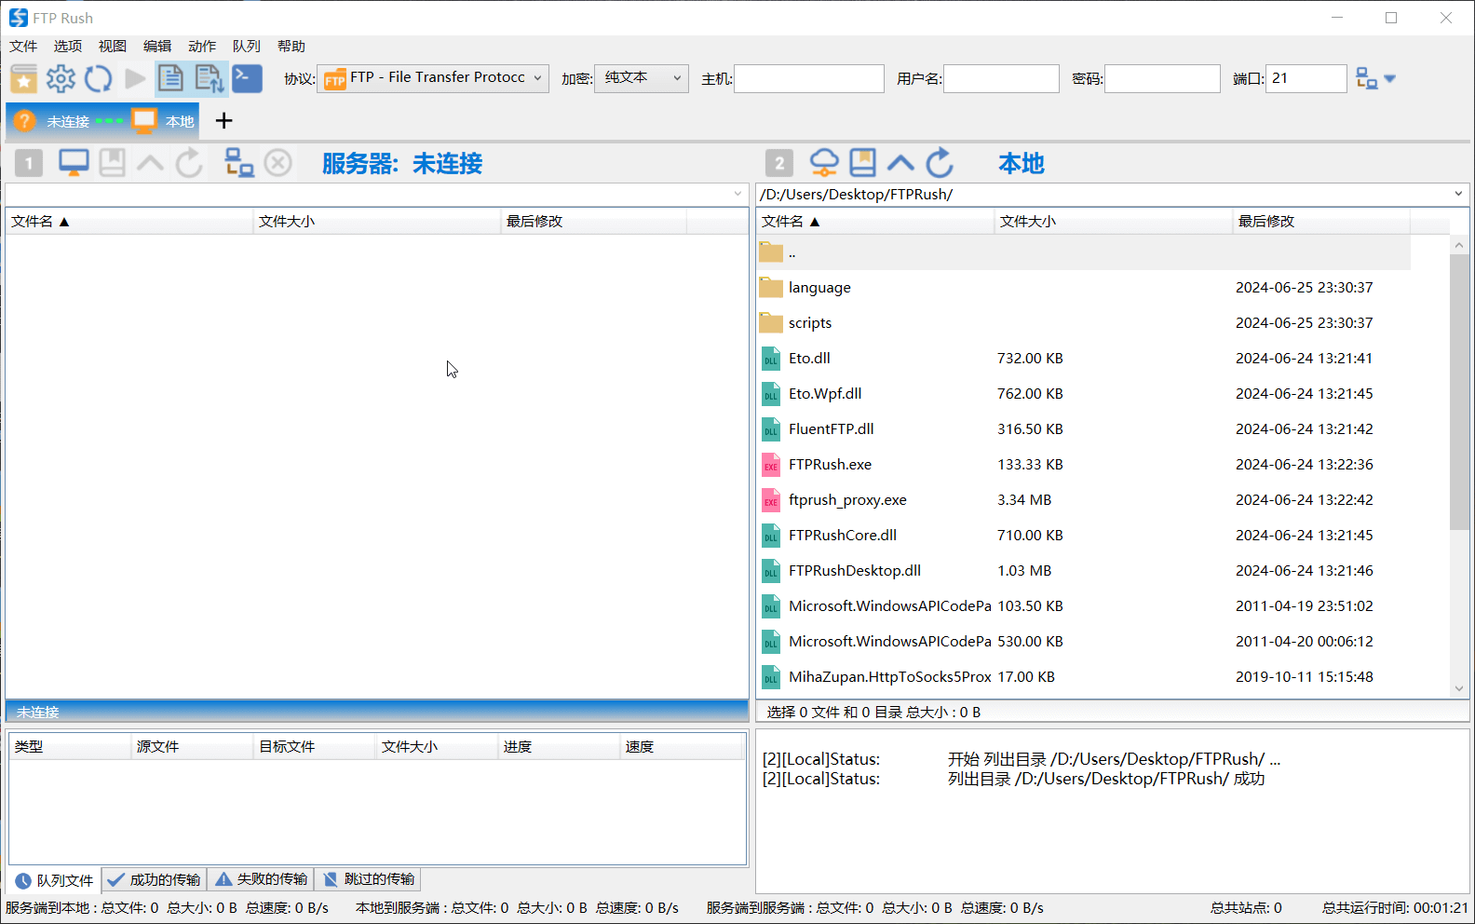Refresh the right local pane
Screen dimensions: 1475x924
tap(940, 163)
